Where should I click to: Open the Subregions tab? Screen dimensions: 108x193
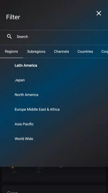click(36, 52)
